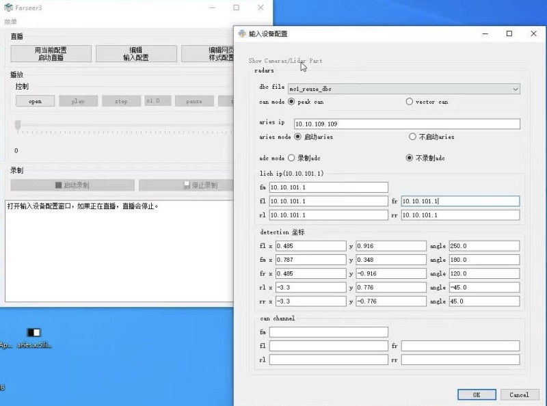Click the Show Cameras/Lidar Part label
This screenshot has width=547, height=406.
tap(285, 61)
